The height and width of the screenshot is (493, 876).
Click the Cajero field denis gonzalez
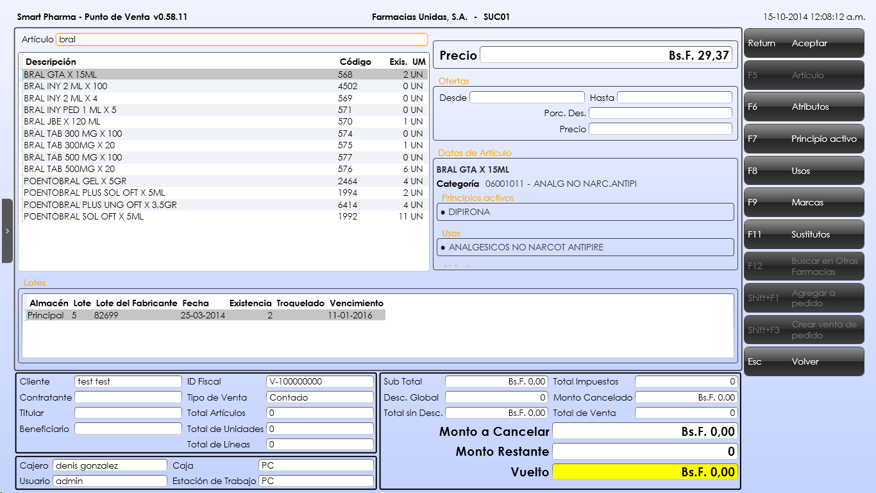point(110,465)
